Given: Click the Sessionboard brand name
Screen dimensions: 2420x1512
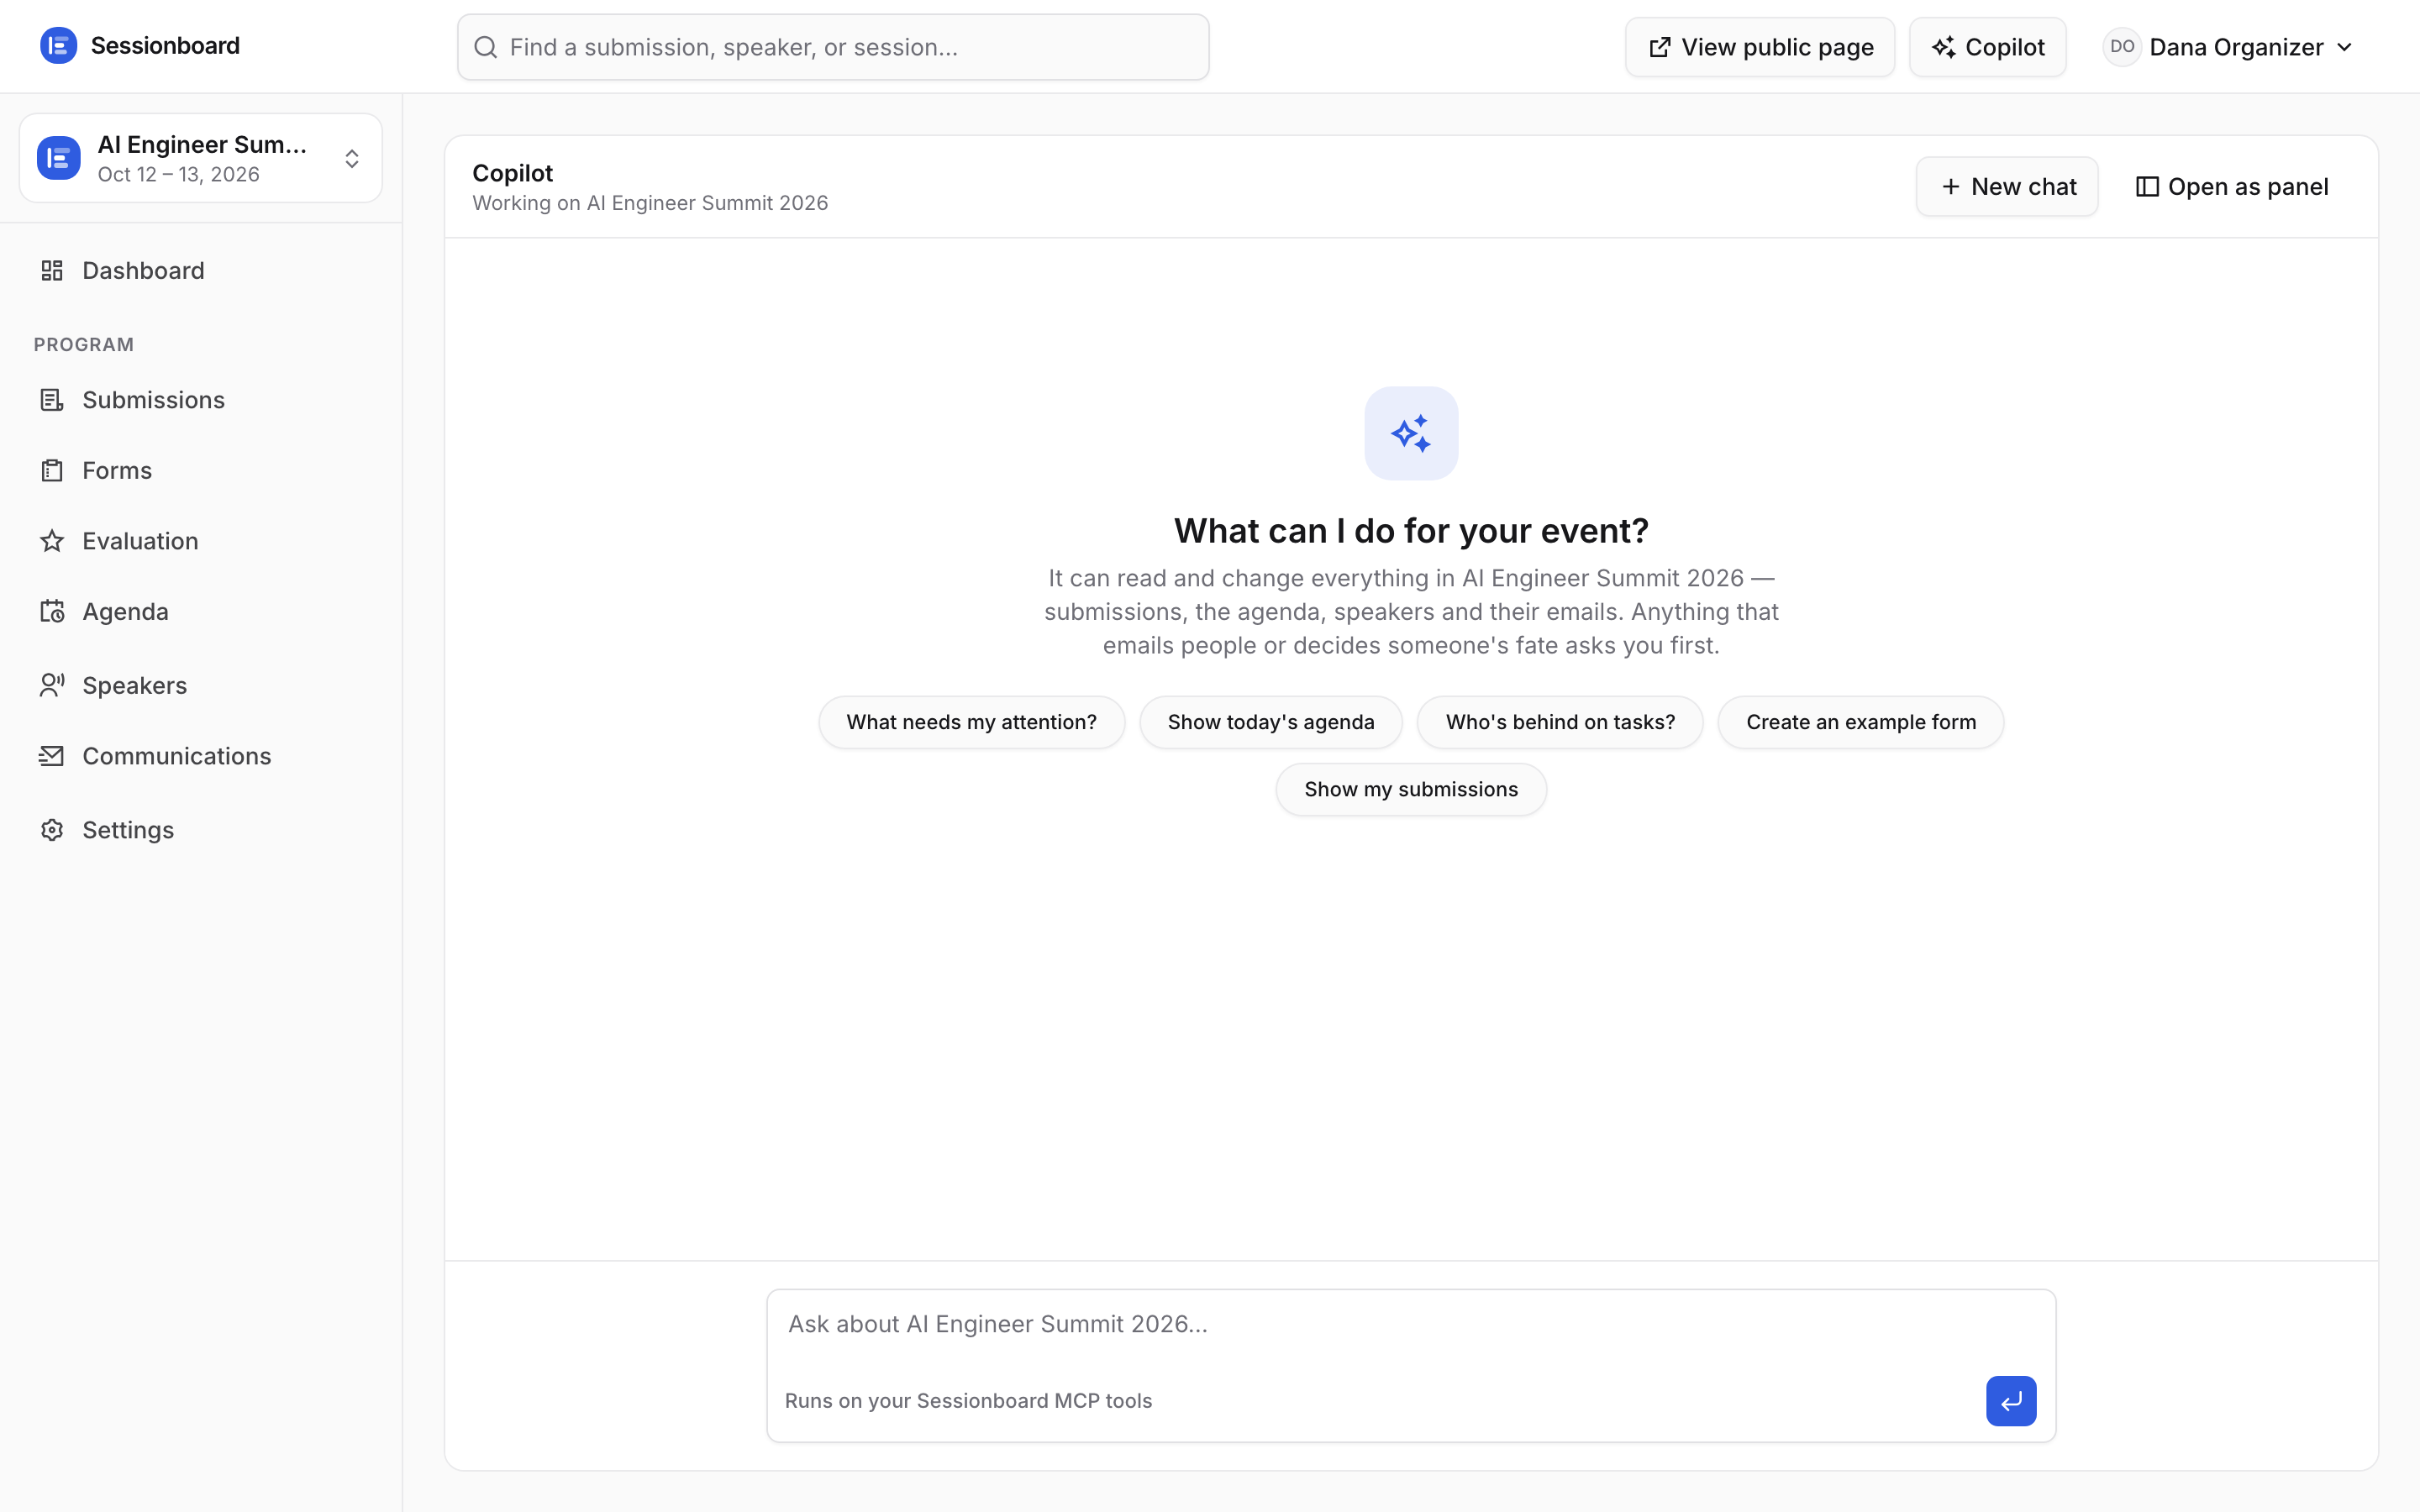Looking at the screenshot, I should (x=165, y=46).
